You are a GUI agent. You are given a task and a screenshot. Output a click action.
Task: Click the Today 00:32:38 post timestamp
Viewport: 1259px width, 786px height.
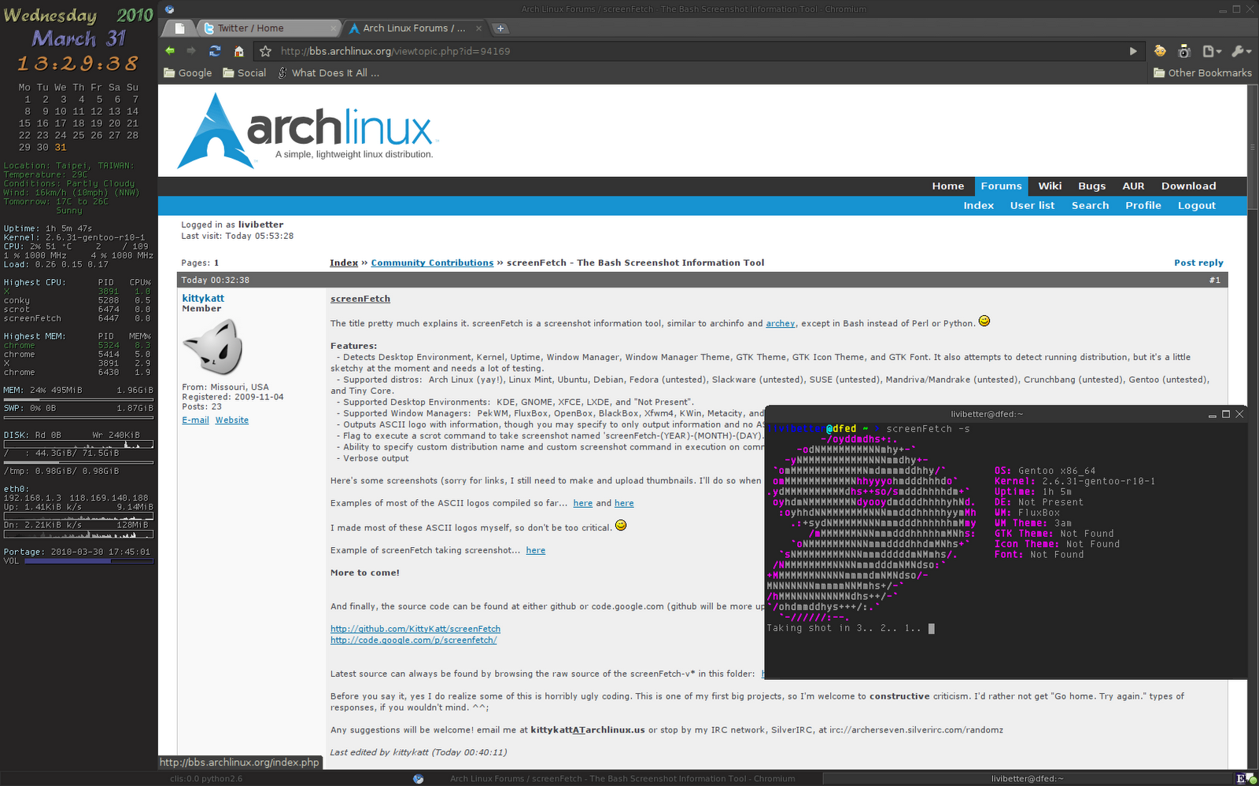coord(216,280)
